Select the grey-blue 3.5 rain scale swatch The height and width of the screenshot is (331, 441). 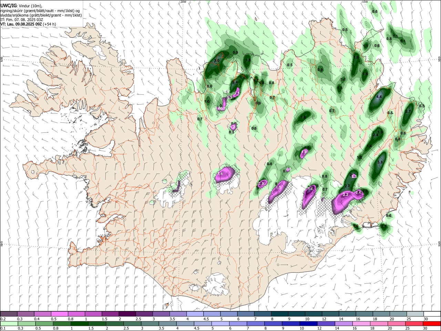coord(168,324)
